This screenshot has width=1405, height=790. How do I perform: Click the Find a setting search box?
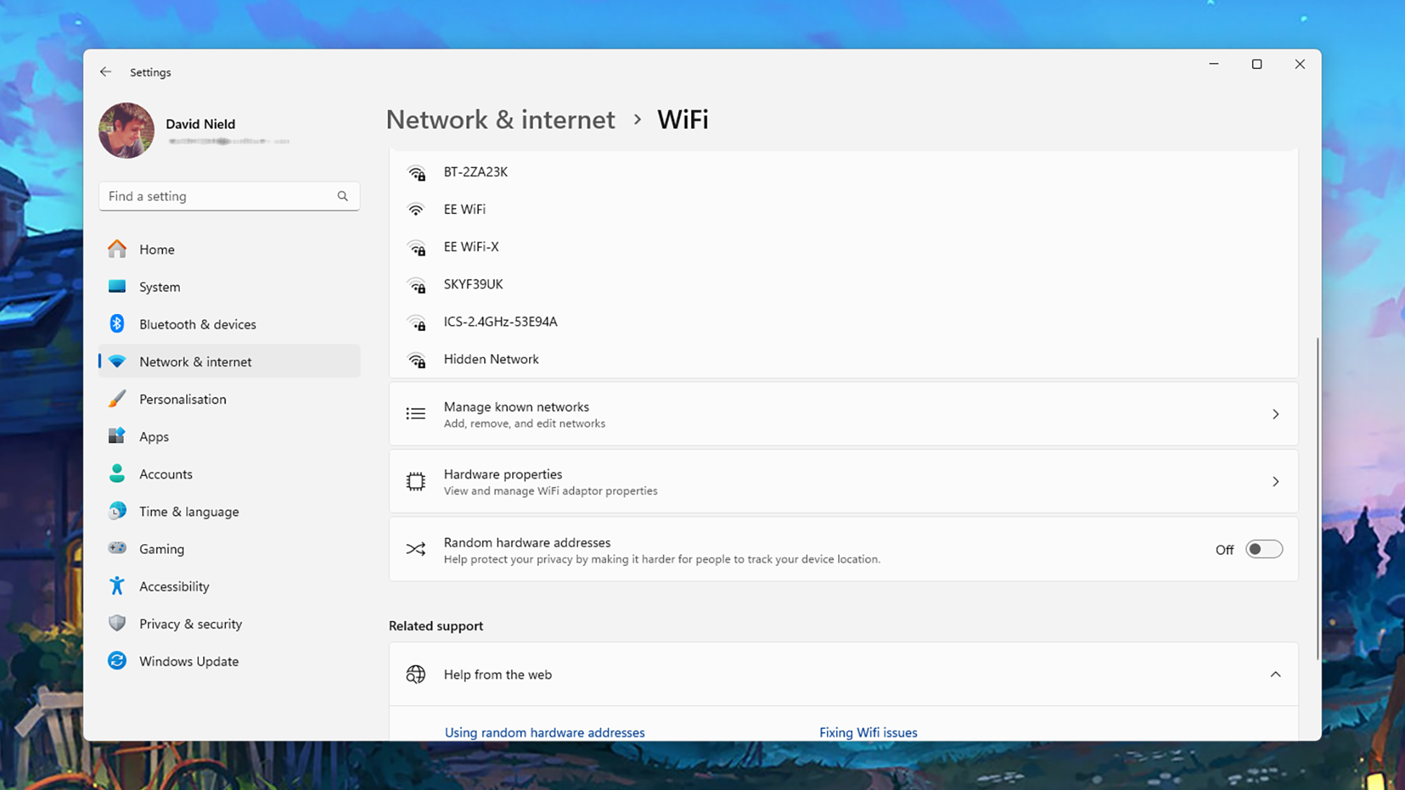218,196
